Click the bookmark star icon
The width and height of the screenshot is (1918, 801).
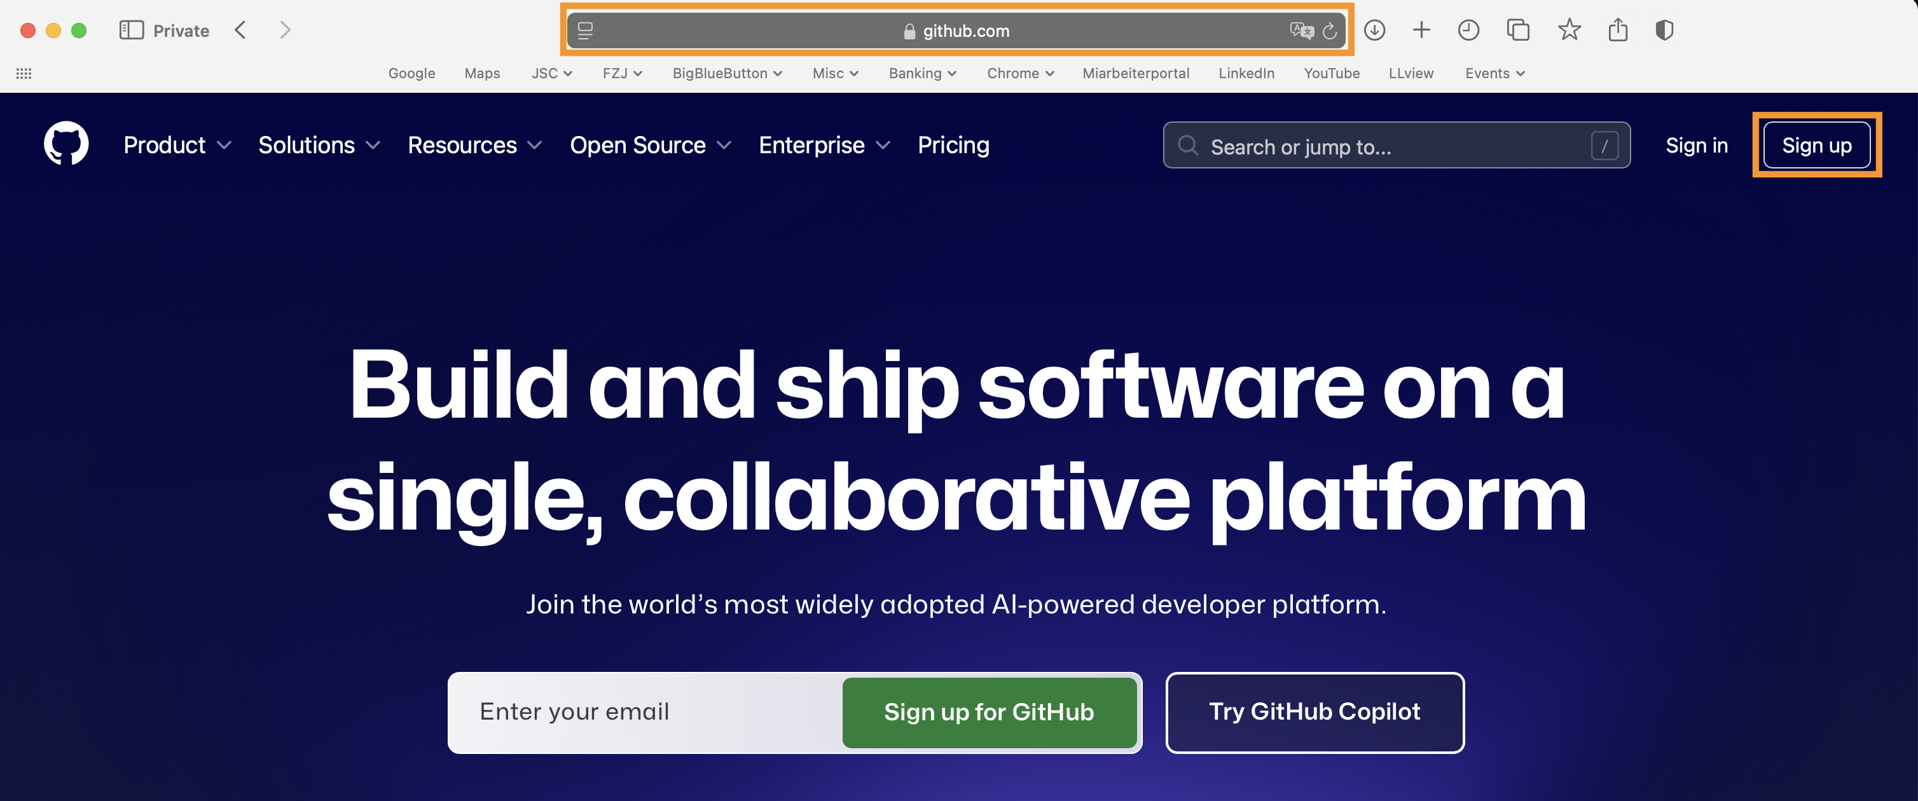coord(1569,31)
